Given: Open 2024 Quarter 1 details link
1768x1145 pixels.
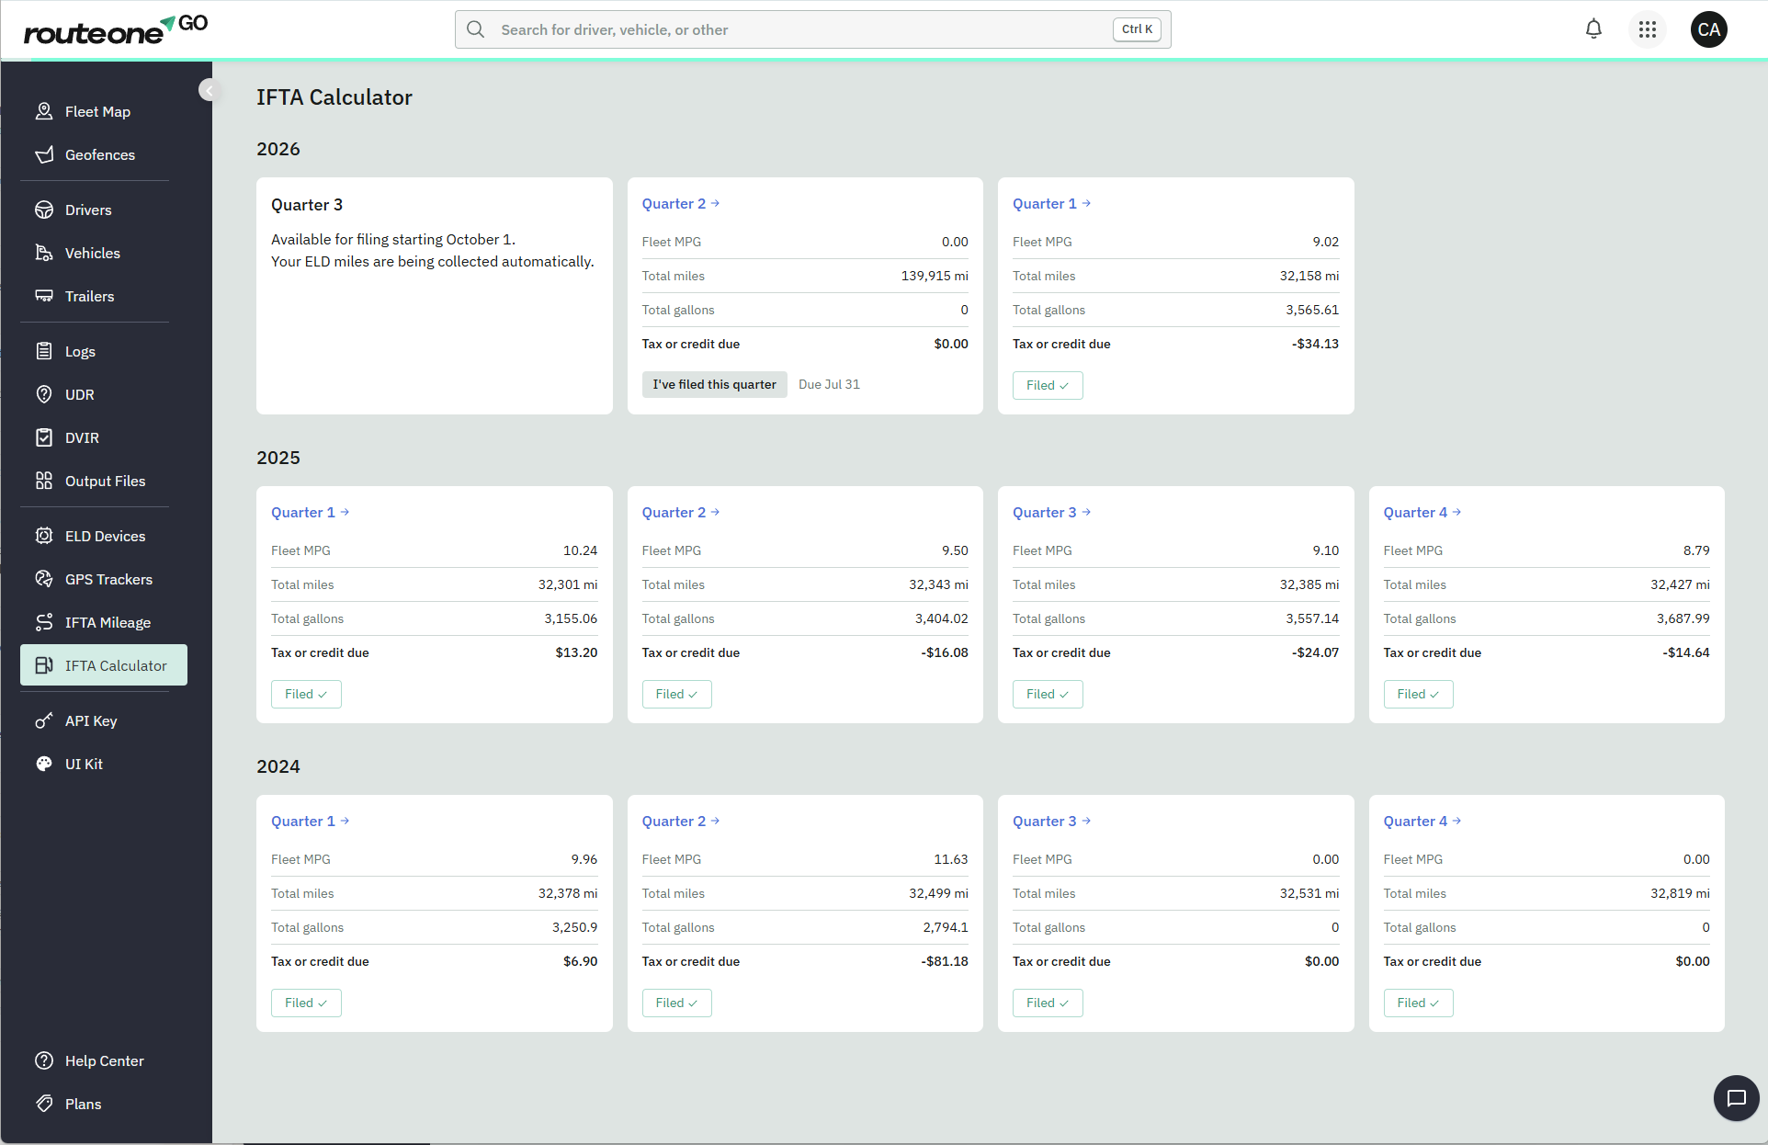Looking at the screenshot, I should click(x=310, y=821).
